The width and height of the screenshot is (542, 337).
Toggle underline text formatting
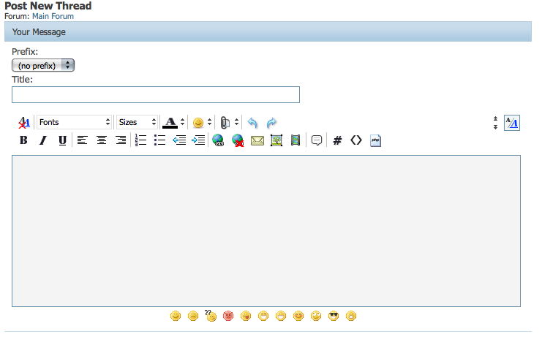click(62, 140)
